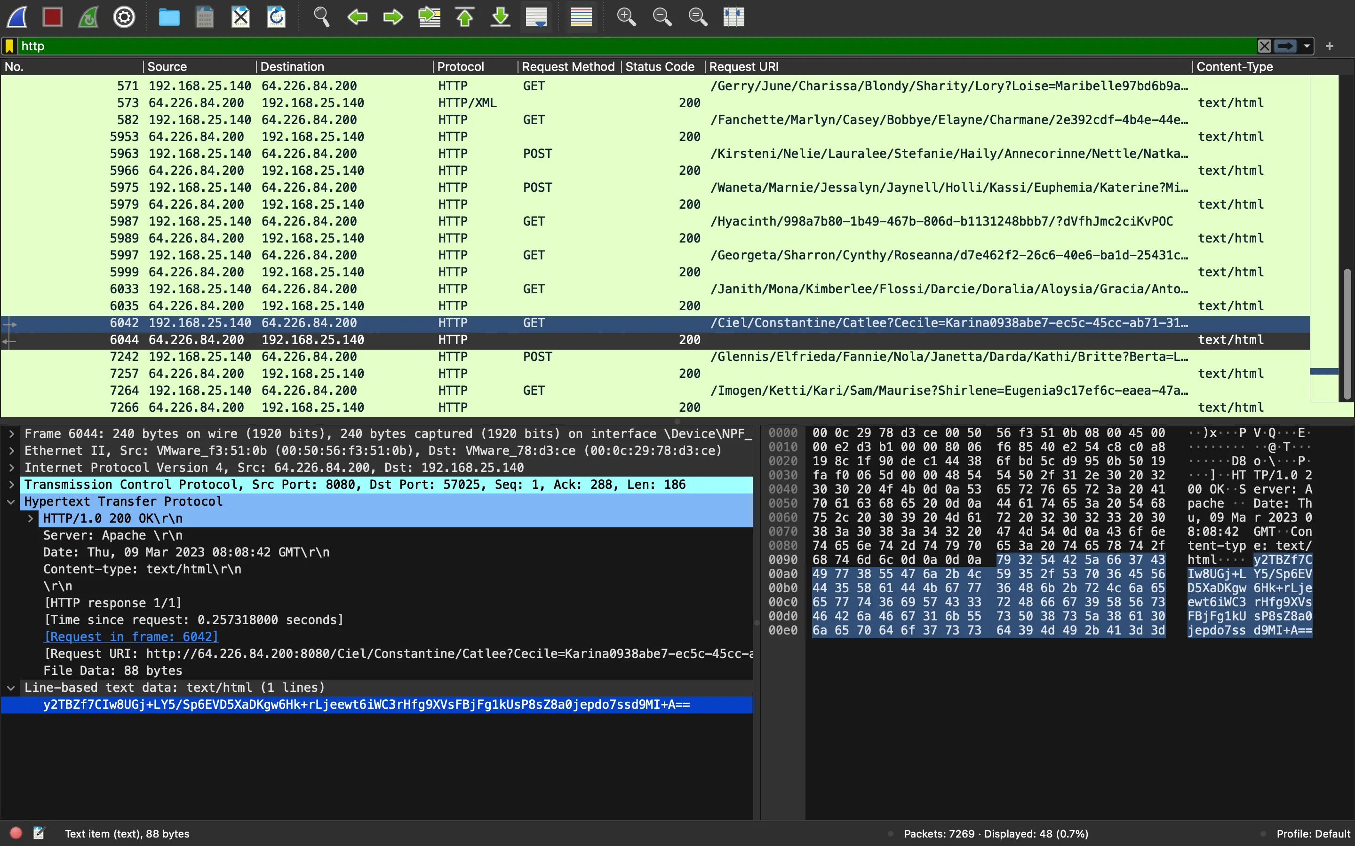Expand Ethernet II layer details
Viewport: 1355px width, 846px height.
pos(11,450)
